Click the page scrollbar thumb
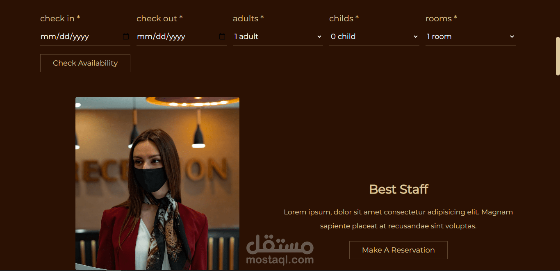 (x=558, y=56)
